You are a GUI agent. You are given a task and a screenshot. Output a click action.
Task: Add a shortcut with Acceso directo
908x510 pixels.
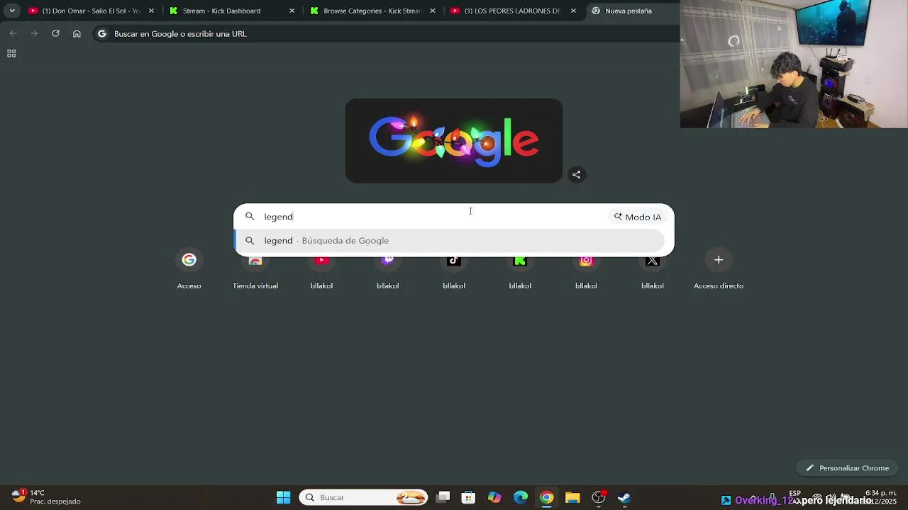coord(719,270)
